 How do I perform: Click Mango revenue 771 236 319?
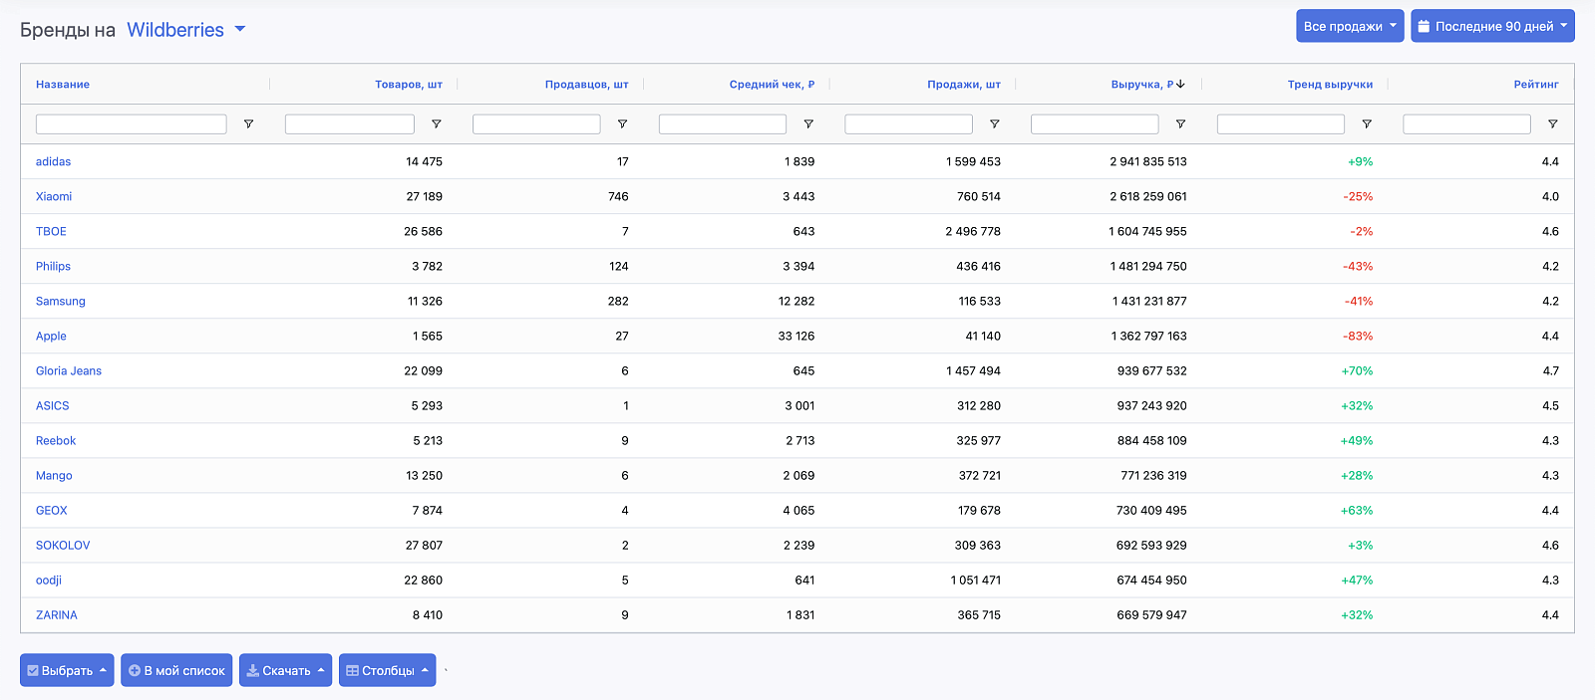1153,475
